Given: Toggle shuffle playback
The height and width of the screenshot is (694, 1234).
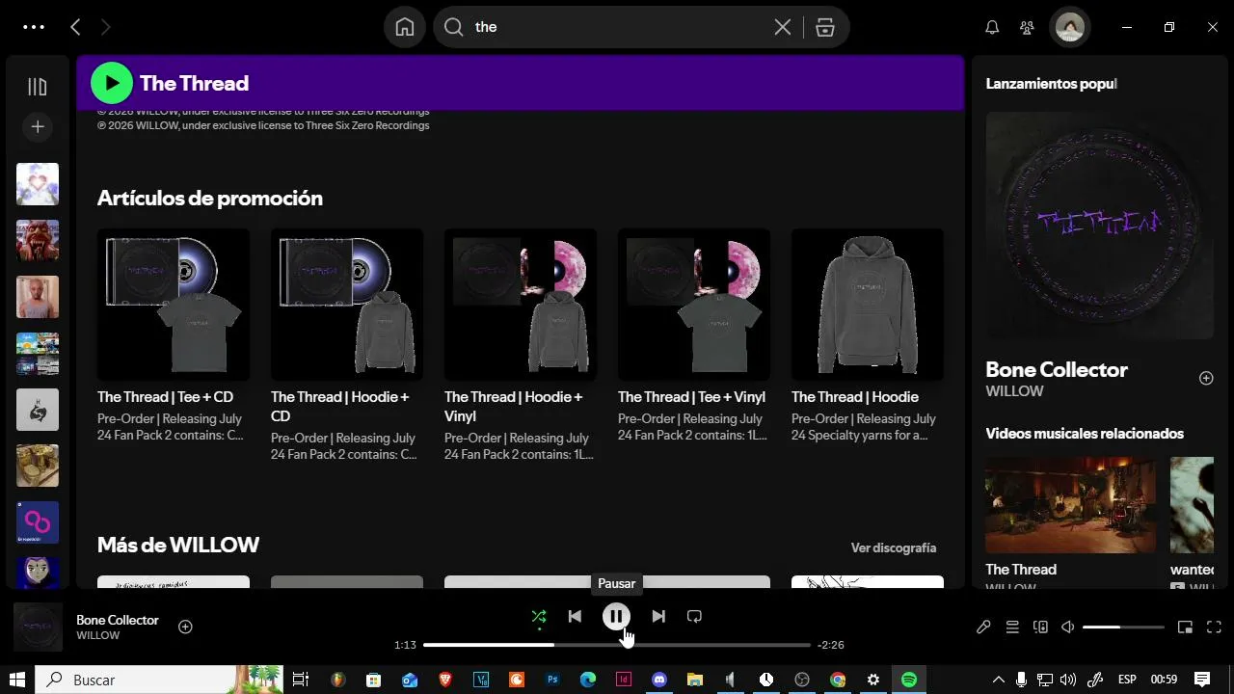Looking at the screenshot, I should (x=539, y=617).
